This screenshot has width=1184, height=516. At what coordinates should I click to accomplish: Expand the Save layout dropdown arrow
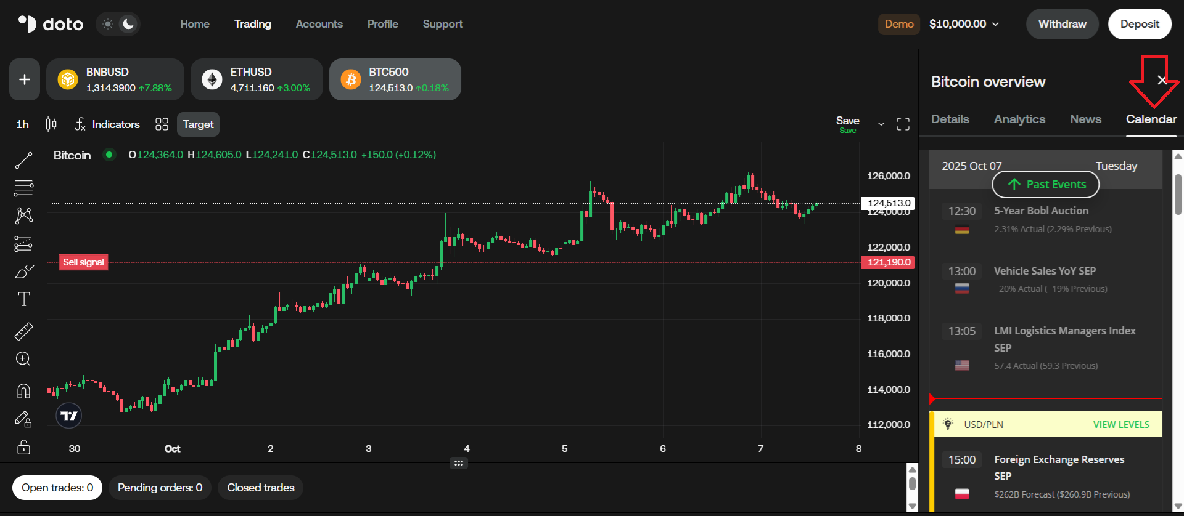(881, 124)
